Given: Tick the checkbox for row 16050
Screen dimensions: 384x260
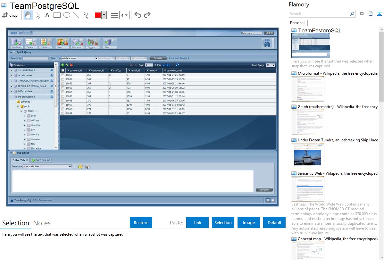Looking at the screenshot, I should pos(63,75).
